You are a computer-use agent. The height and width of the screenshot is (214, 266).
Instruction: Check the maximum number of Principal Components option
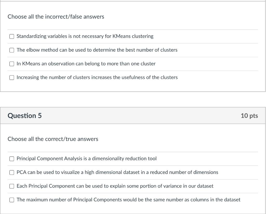tap(12, 200)
